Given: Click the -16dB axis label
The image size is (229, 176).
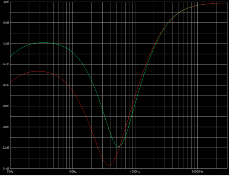Looking at the screenshot, I should [5, 85].
